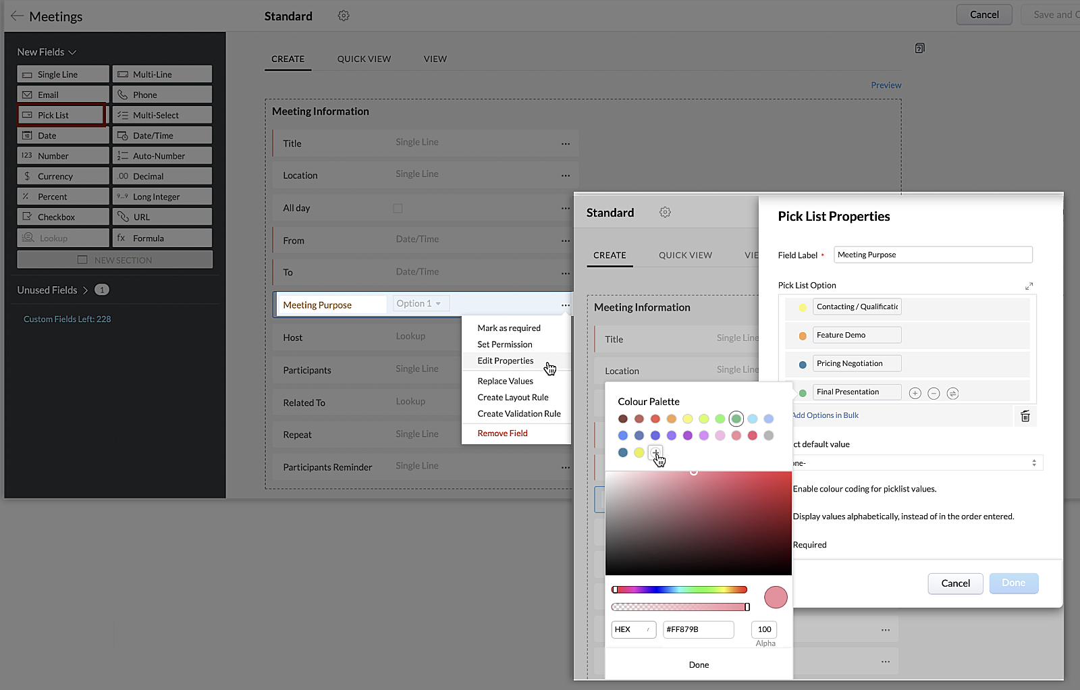Switch to the QUICK VIEW tab

364,59
